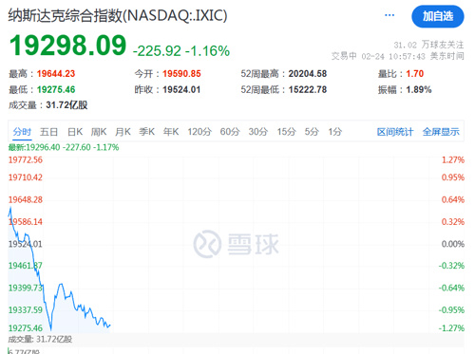The width and height of the screenshot is (475, 354).
Task: Click the 全屏显示 link
Action: coord(441,132)
